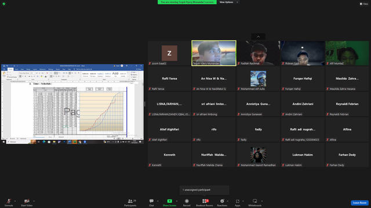371x208 pixels.
Task: Select zoom baa02 'Z' avatar tile
Action: click(x=169, y=53)
